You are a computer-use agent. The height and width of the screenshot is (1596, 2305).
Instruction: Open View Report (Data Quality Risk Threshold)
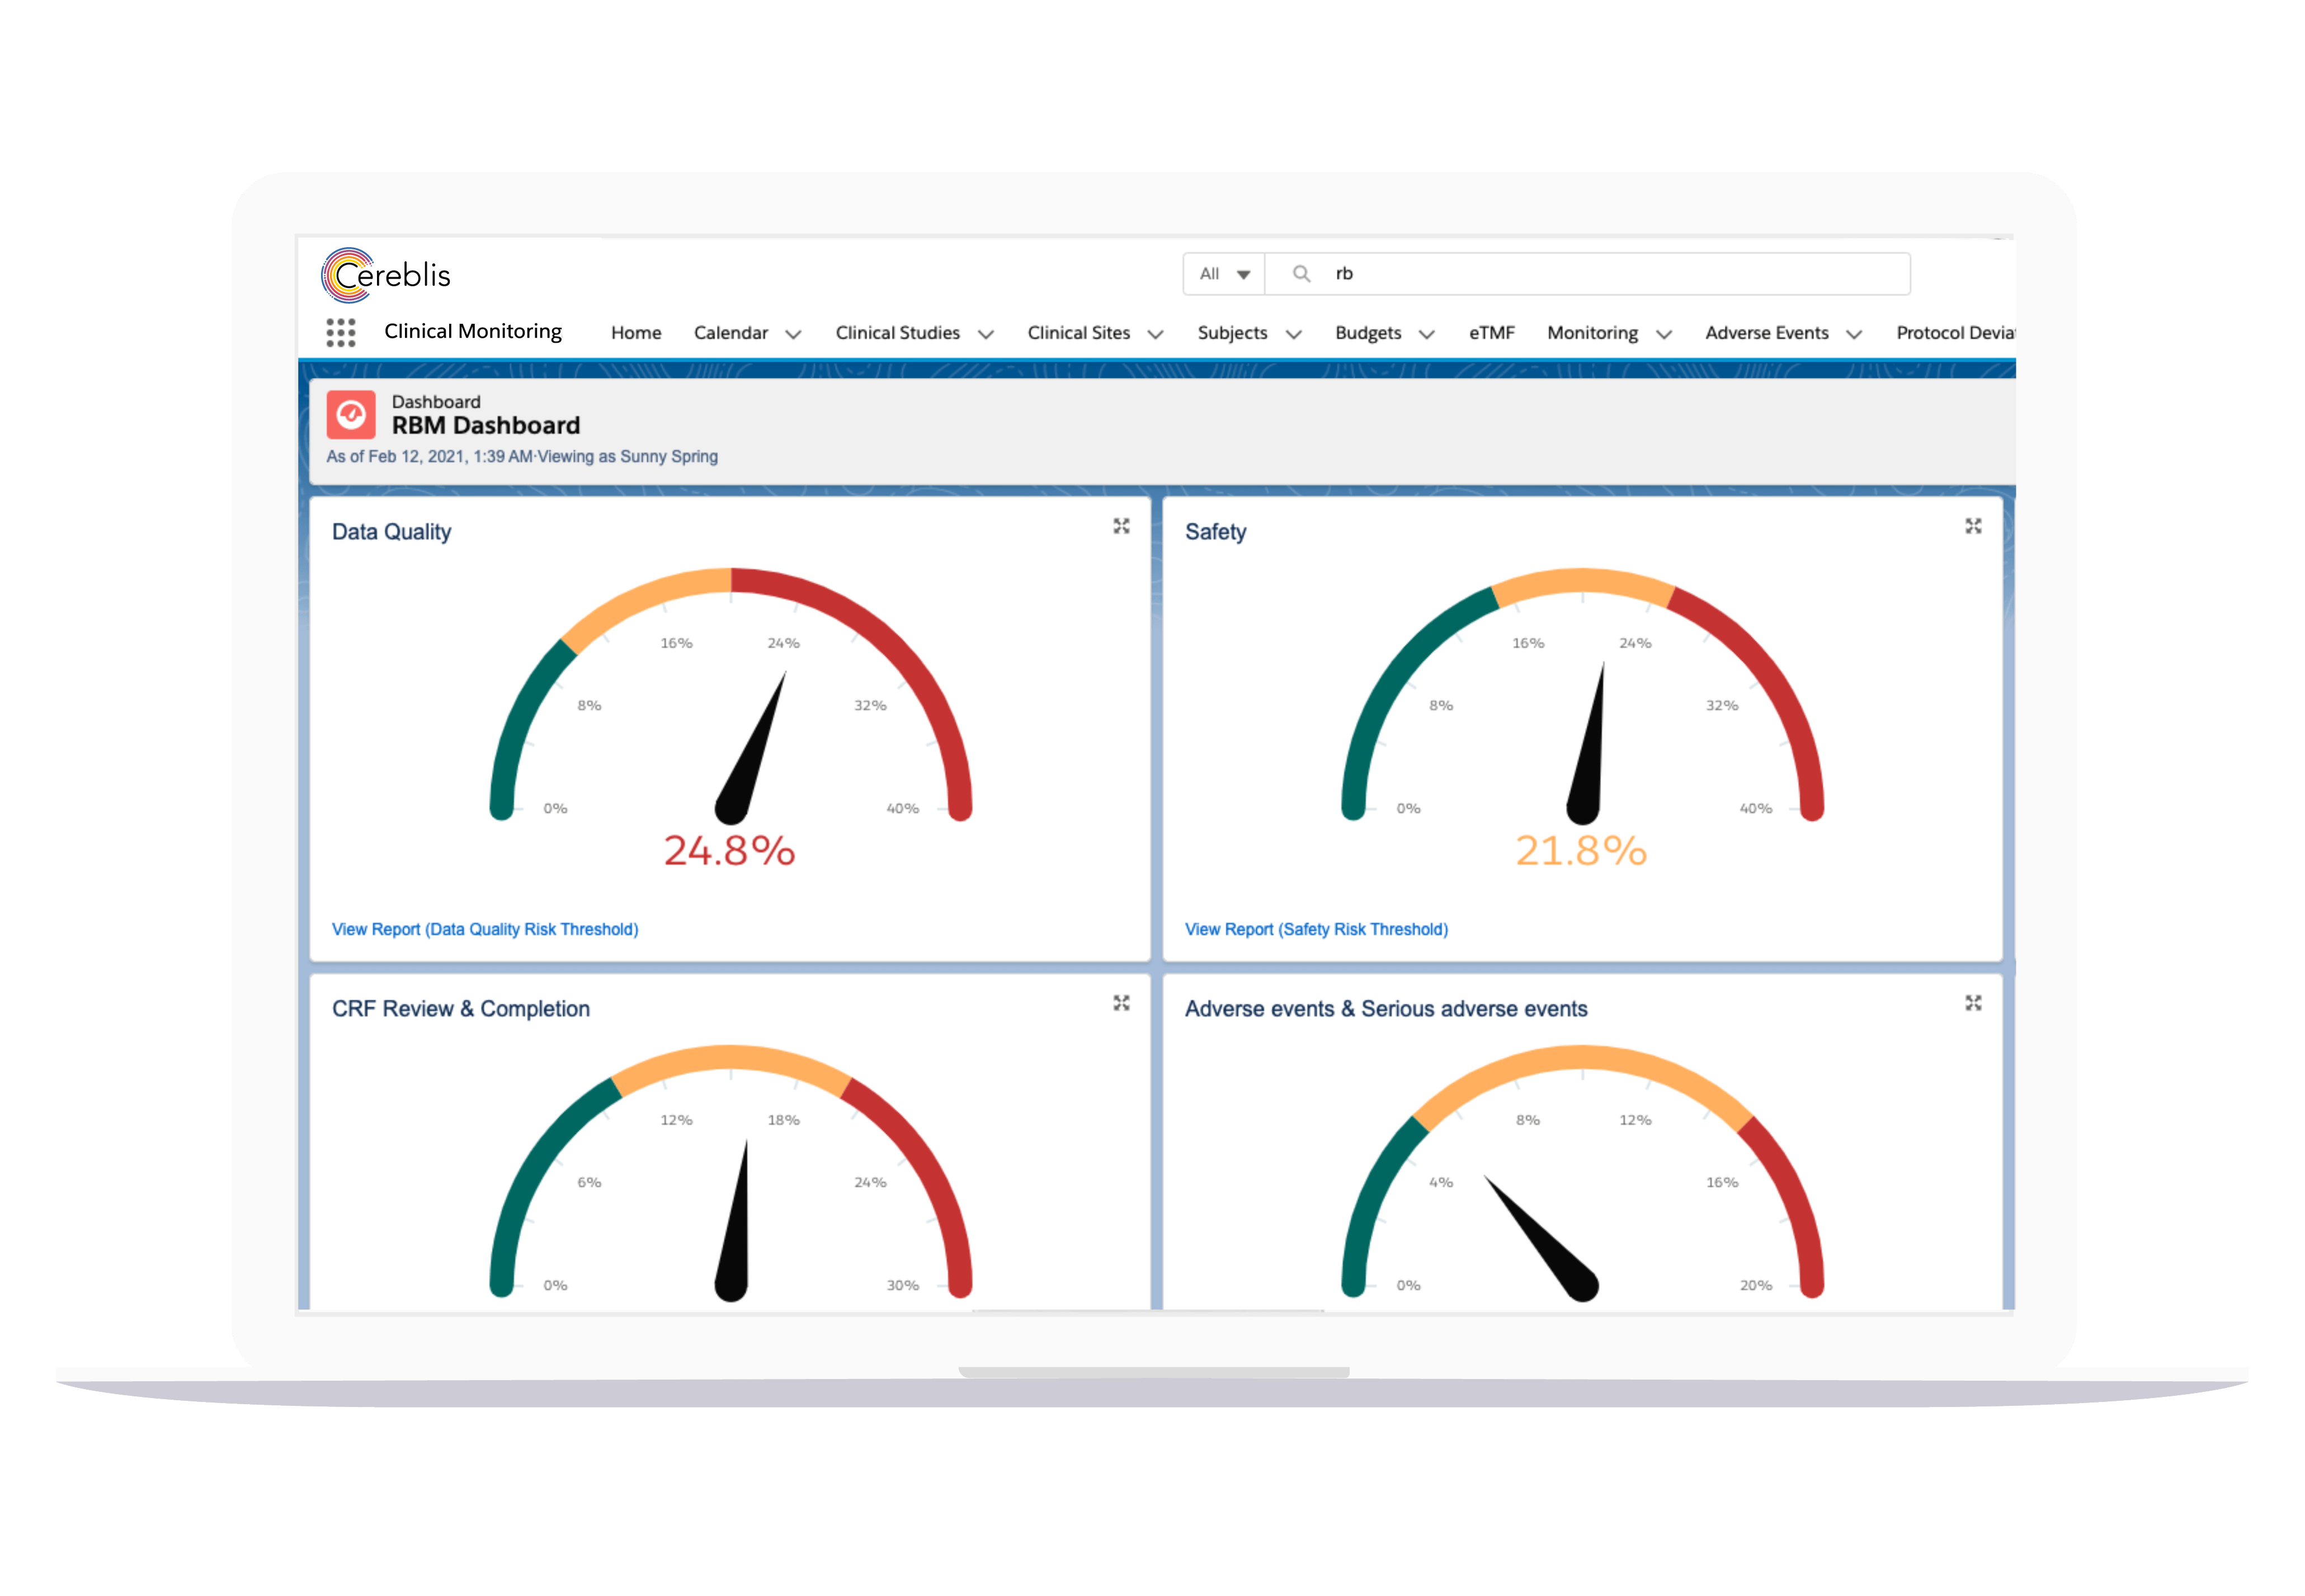(x=484, y=929)
